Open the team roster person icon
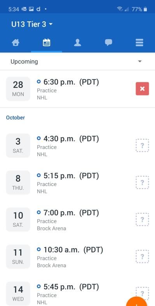The image size is (155, 306). click(x=78, y=43)
